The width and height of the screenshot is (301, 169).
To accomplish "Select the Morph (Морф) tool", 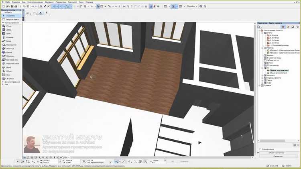I will 11,67.
